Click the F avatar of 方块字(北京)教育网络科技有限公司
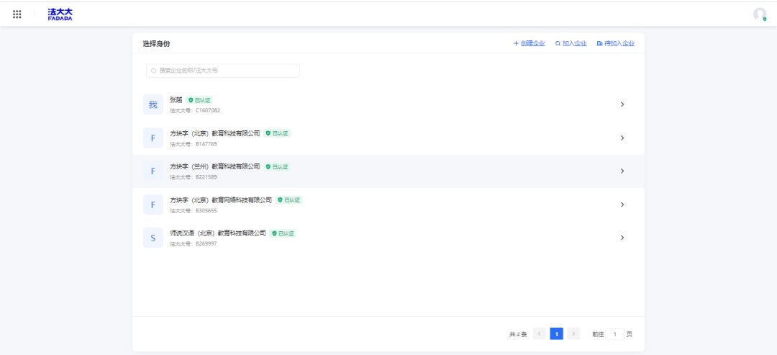Viewport: 777px width, 355px height. click(153, 205)
